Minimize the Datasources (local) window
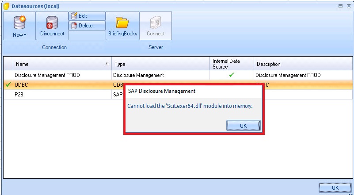Image resolution: width=354 pixels, height=195 pixels. (x=340, y=6)
